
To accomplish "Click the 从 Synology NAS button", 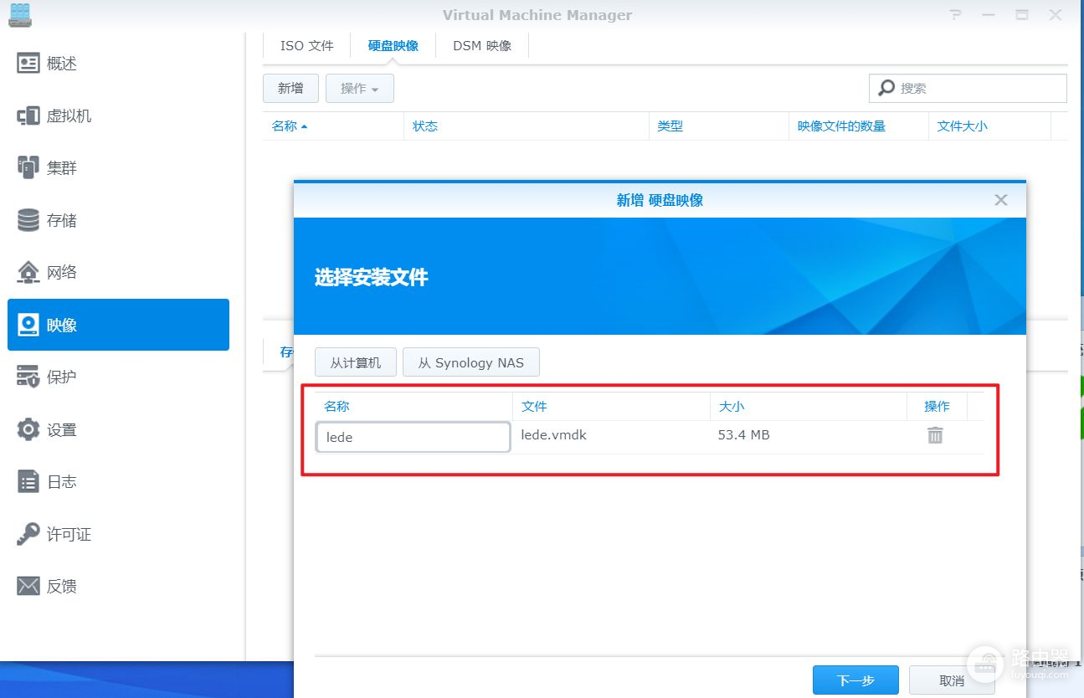I will click(x=470, y=362).
